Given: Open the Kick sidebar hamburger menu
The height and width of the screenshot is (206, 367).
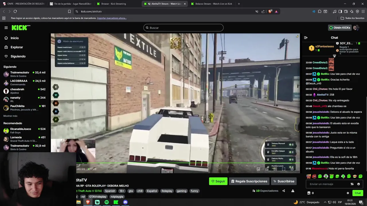Looking at the screenshot, I should 6,28.
